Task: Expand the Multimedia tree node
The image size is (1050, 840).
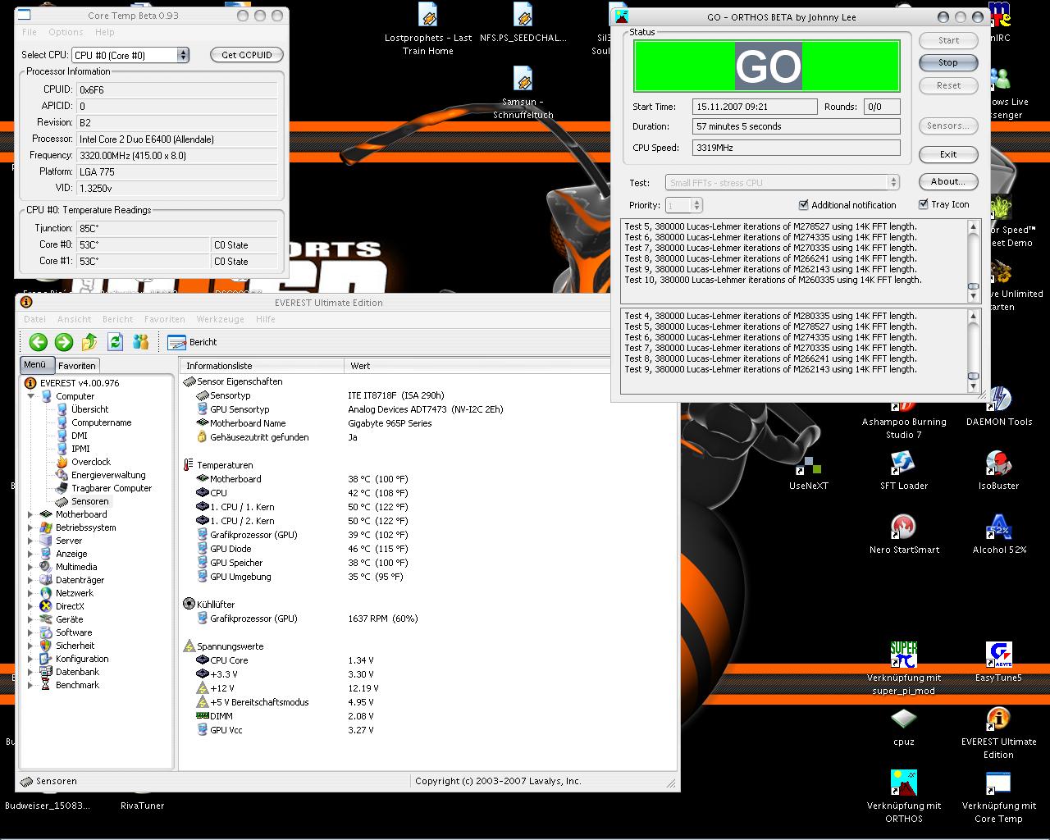Action: pyautogui.click(x=31, y=567)
